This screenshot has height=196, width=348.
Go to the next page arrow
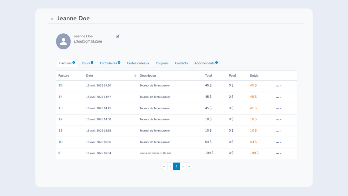[x=183, y=166]
